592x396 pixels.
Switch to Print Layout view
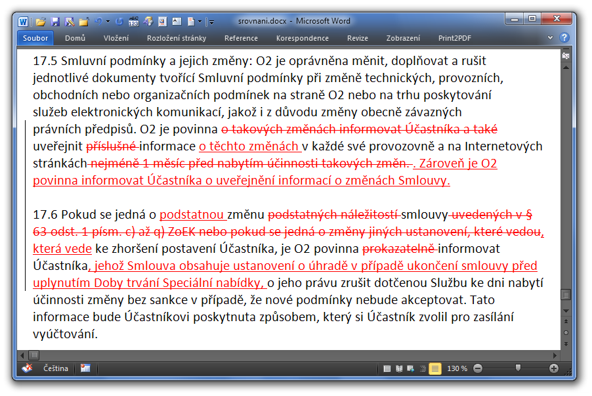point(387,369)
